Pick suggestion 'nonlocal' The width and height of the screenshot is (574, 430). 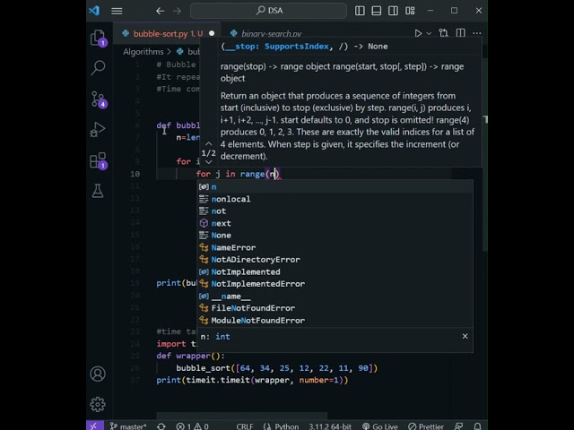click(x=335, y=199)
